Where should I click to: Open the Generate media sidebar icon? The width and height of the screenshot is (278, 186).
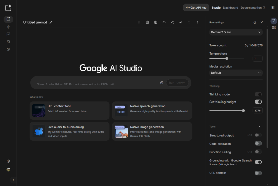pos(8,34)
